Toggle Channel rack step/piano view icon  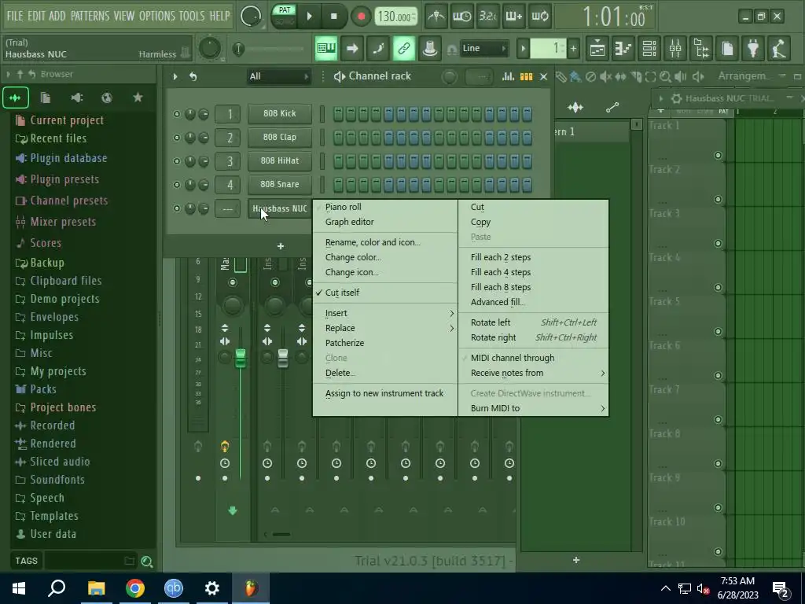(x=526, y=76)
